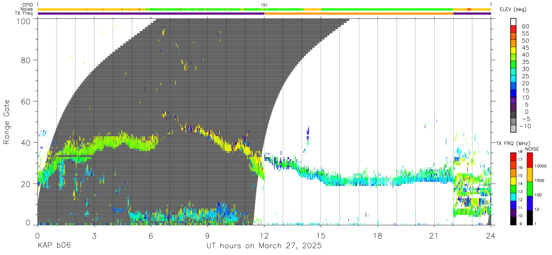Pick the black NOISE segment between 1 and 10

pyautogui.click(x=530, y=218)
